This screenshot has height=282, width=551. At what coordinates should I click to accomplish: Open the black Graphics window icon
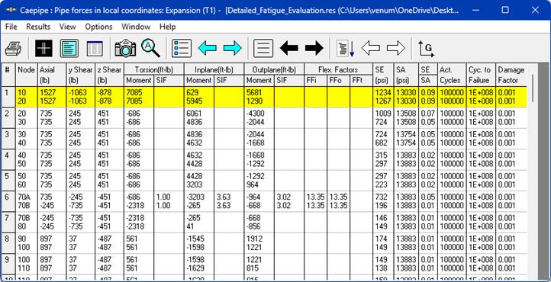pos(44,48)
